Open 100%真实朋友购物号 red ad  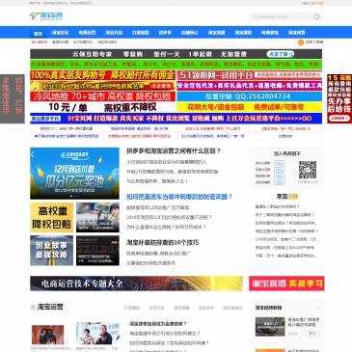[102, 75]
